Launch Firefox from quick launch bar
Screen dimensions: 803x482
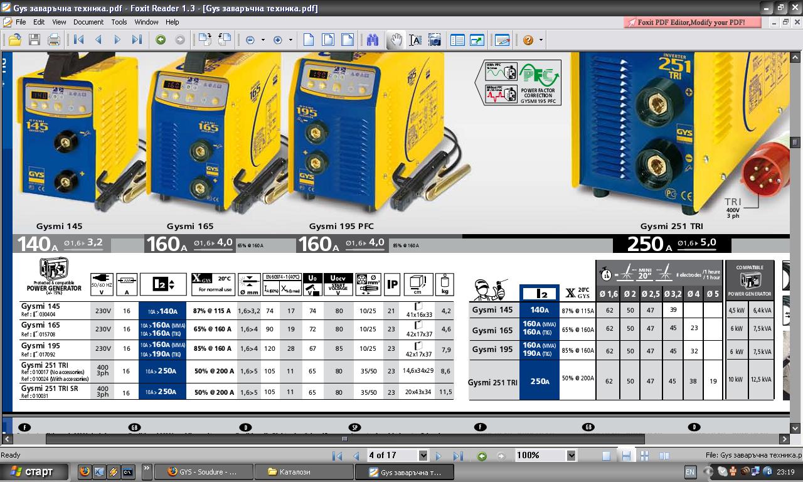[85, 471]
